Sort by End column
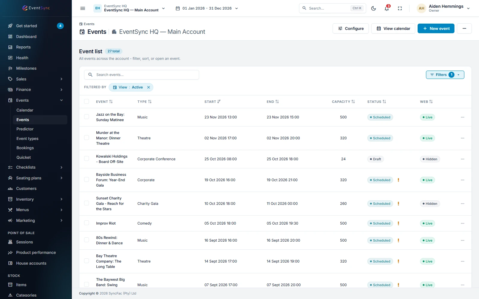The height and width of the screenshot is (299, 479). point(273,102)
